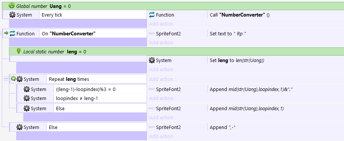Image resolution: width=344 pixels, height=141 pixels.
Task: Add action under Call NumberConverter
Action: pos(161,24)
